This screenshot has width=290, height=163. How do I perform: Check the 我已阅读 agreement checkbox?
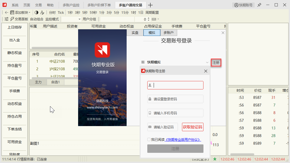tap(149, 140)
